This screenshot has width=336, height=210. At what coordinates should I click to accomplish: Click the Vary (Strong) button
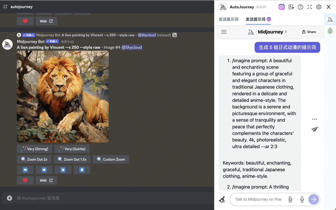click(34, 149)
